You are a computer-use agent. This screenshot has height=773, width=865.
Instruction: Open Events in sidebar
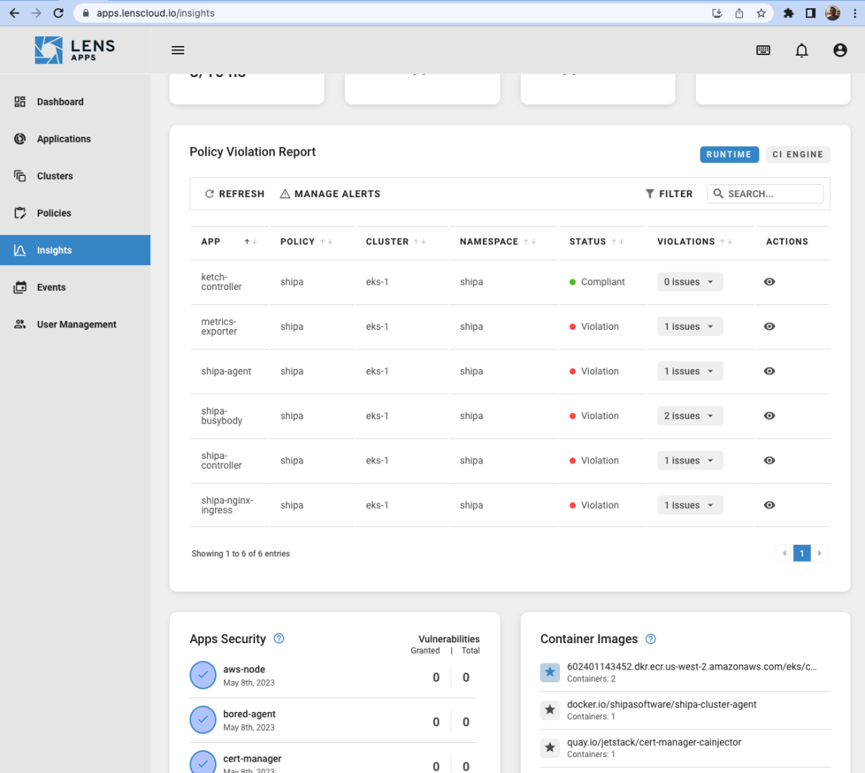coord(75,288)
